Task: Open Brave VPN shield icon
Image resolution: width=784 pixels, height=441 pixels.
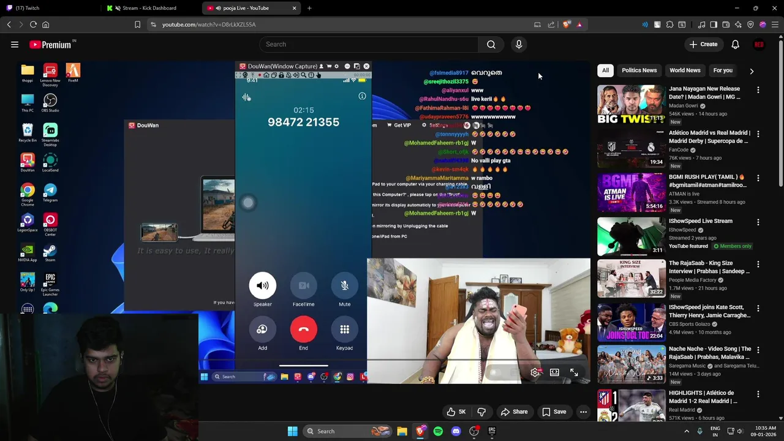Action: (750, 24)
